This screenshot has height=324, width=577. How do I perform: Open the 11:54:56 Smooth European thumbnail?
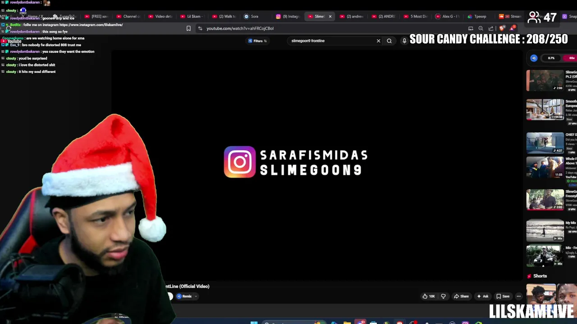[x=545, y=109]
